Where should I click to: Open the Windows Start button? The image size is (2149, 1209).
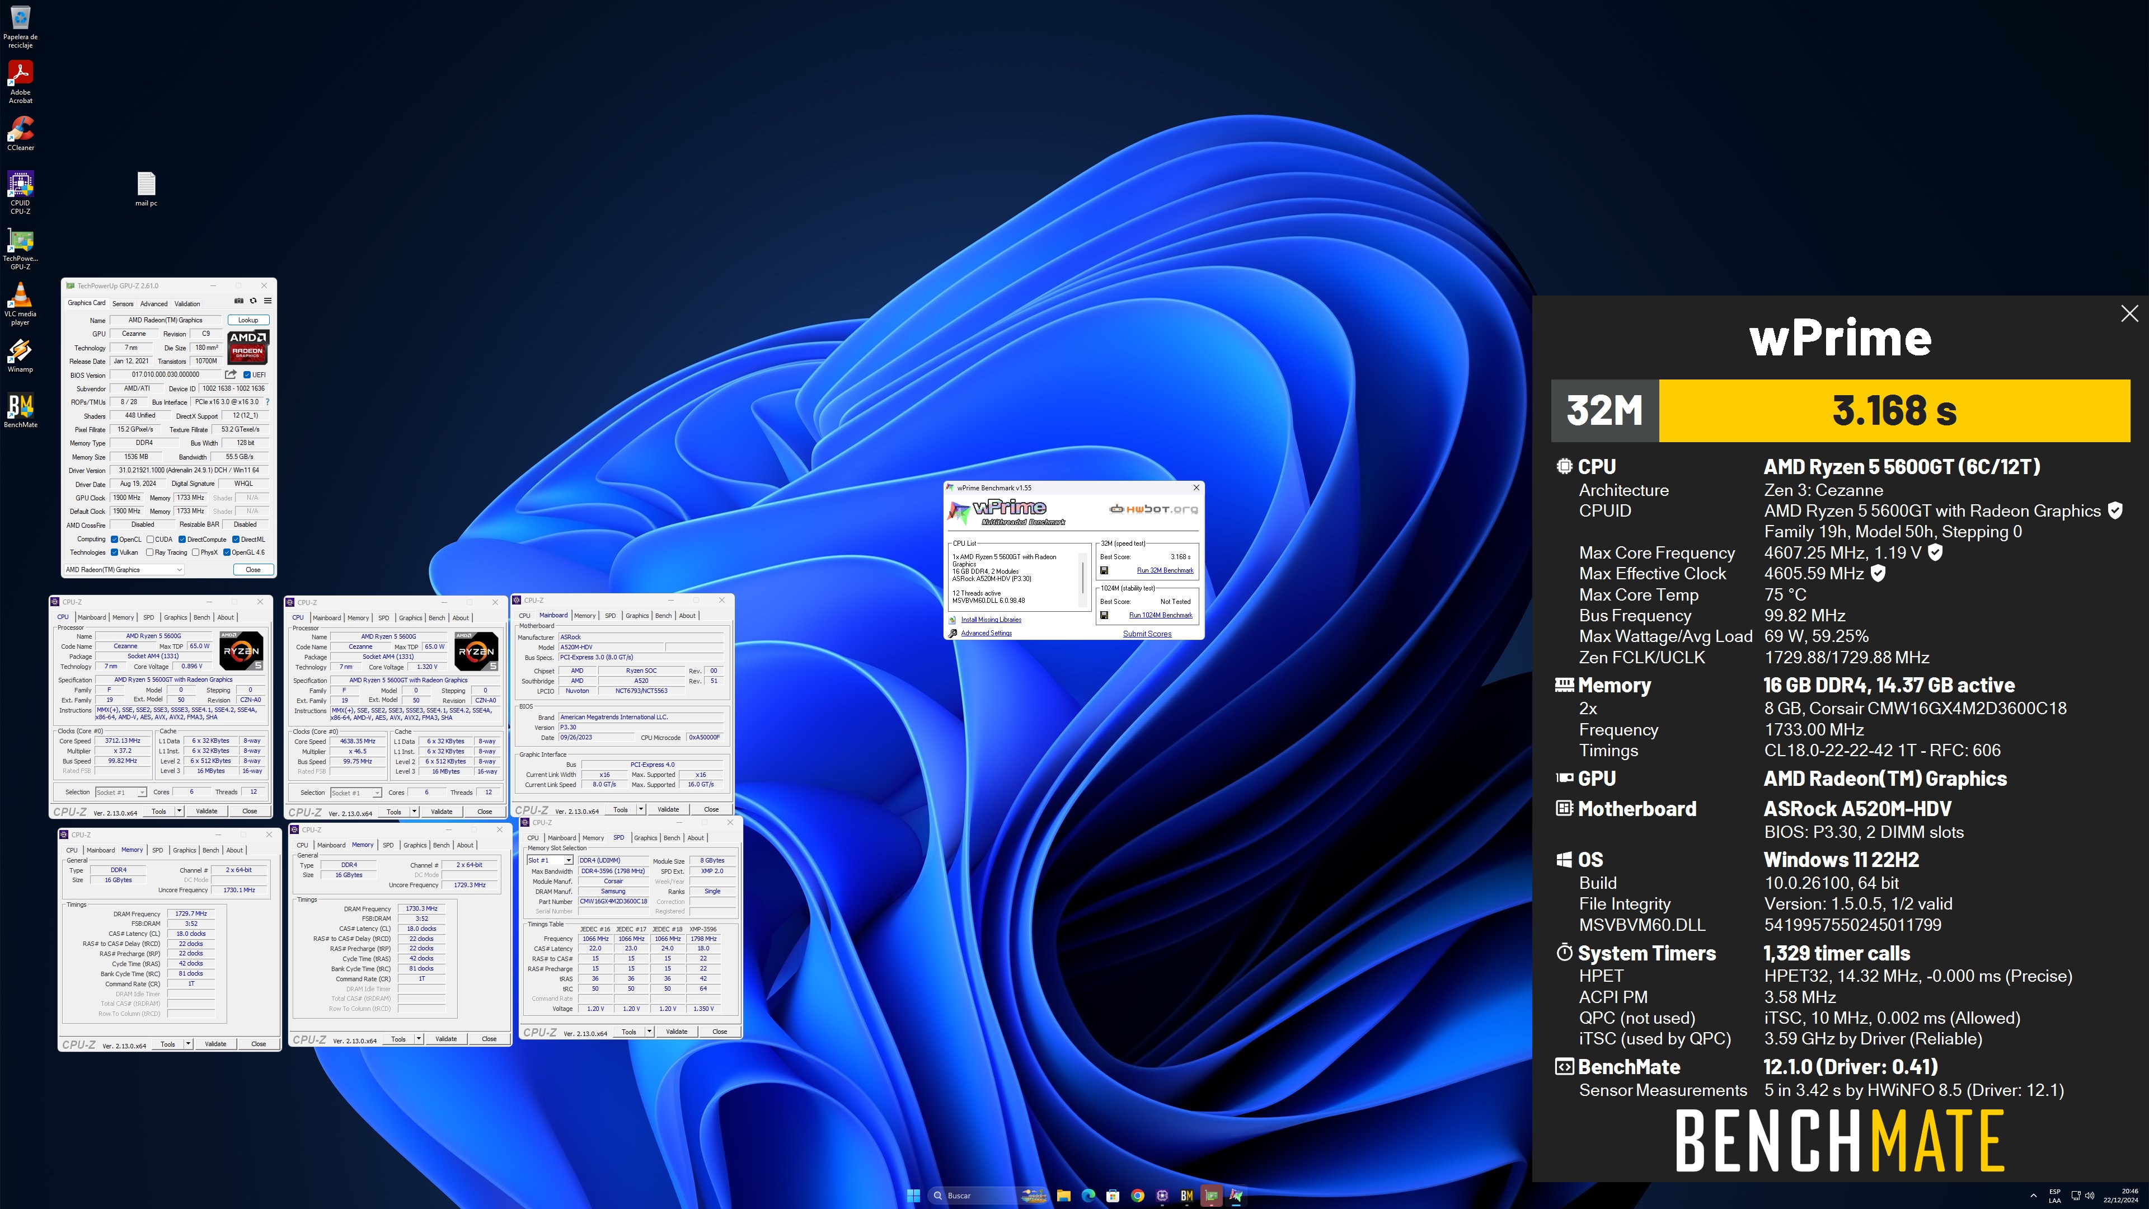pyautogui.click(x=913, y=1196)
